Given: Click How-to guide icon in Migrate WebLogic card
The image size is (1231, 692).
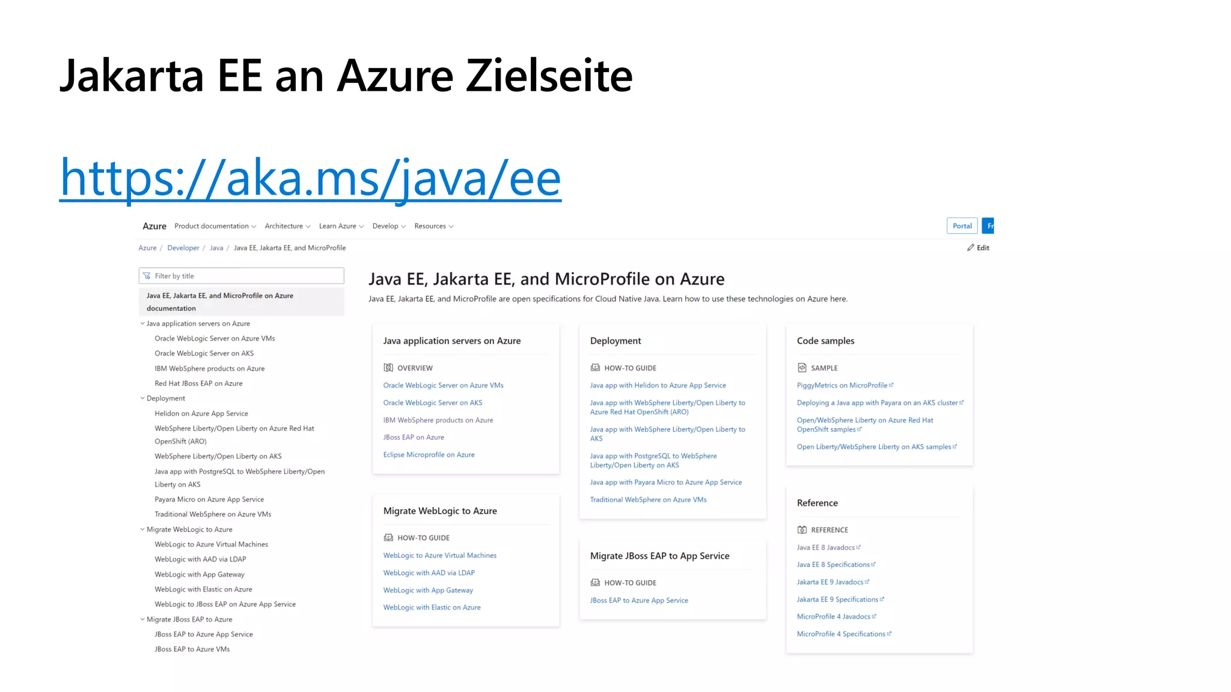Looking at the screenshot, I should click(388, 538).
